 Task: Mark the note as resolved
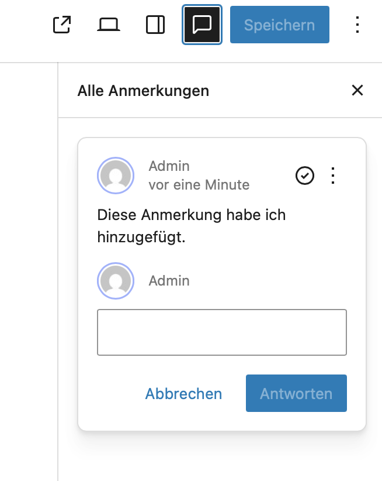click(305, 176)
